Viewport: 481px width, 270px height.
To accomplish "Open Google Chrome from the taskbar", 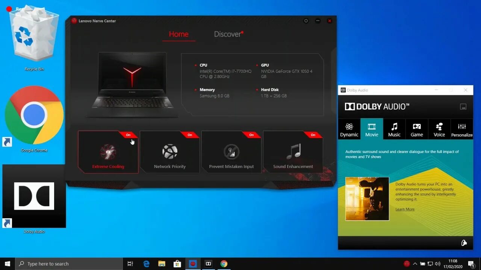I will [224, 264].
